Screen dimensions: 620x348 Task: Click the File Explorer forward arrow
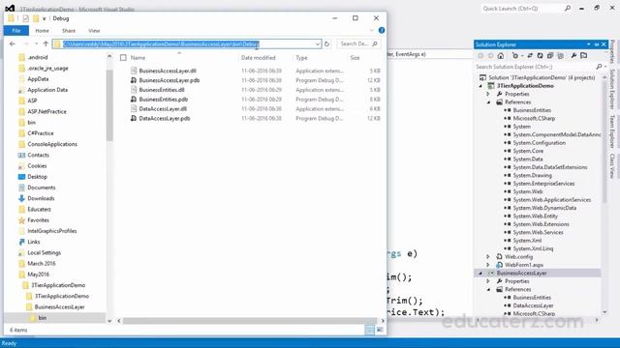pyautogui.click(x=26, y=43)
